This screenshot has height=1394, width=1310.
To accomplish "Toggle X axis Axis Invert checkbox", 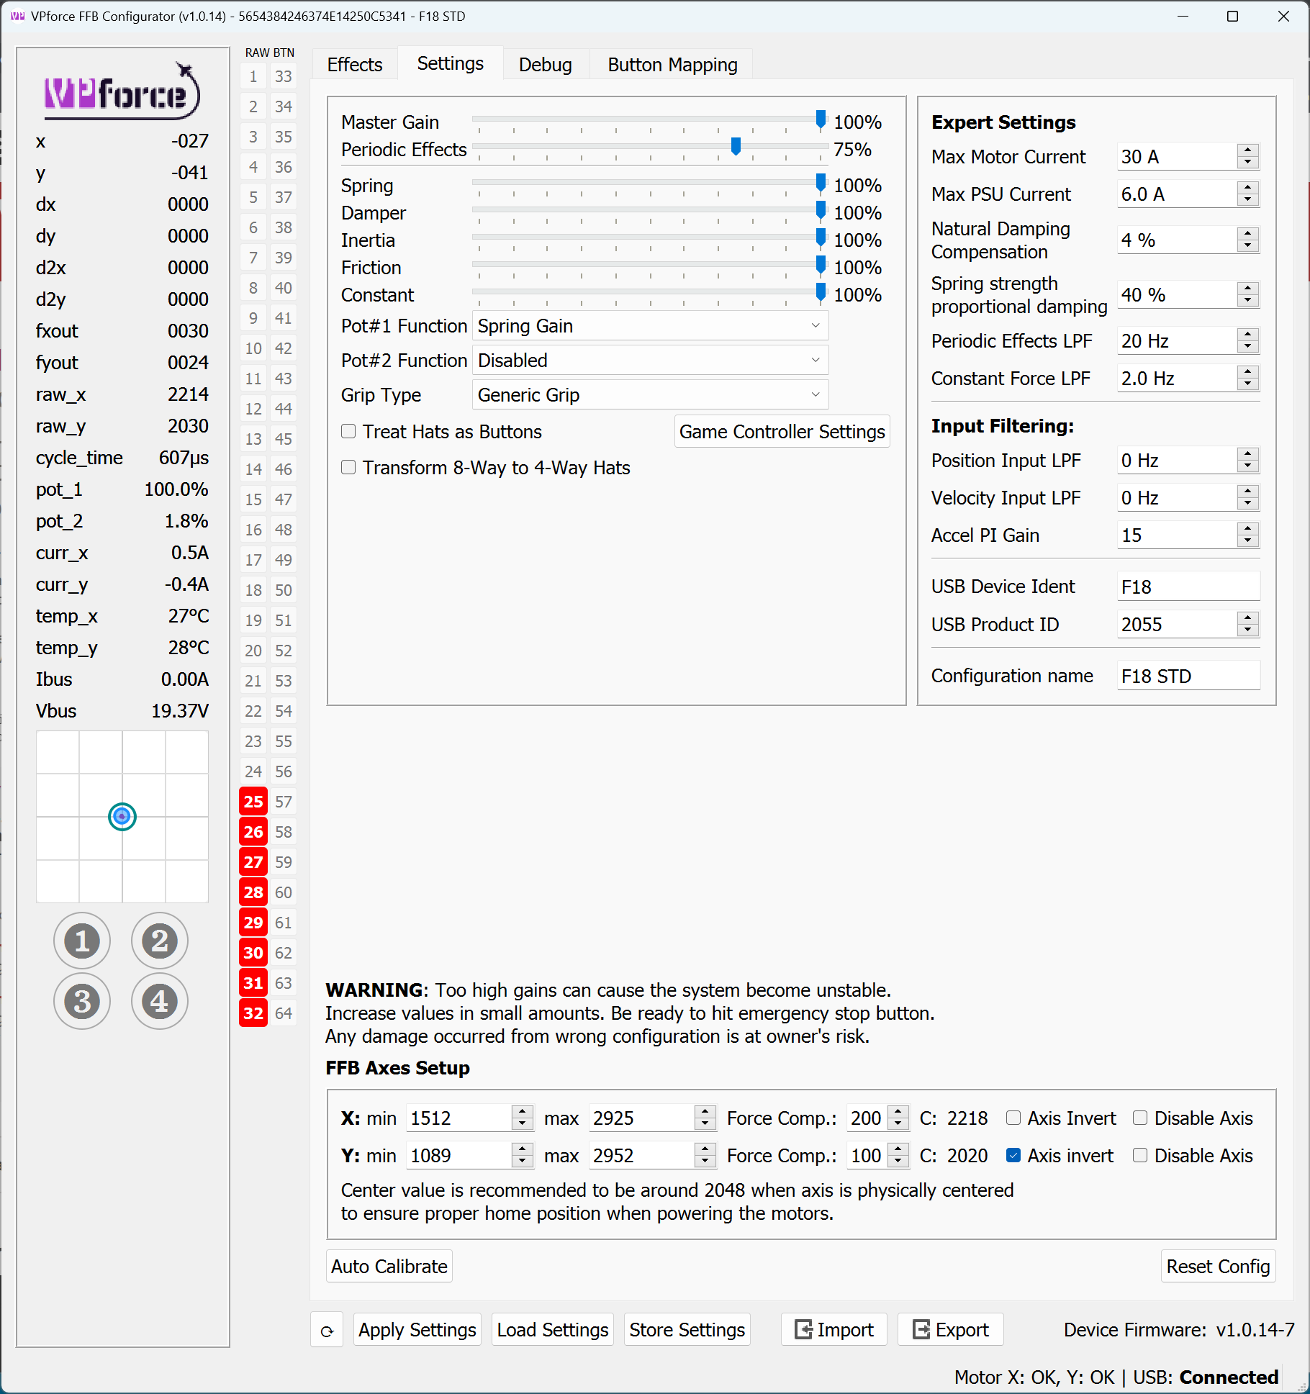I will pos(1013,1118).
